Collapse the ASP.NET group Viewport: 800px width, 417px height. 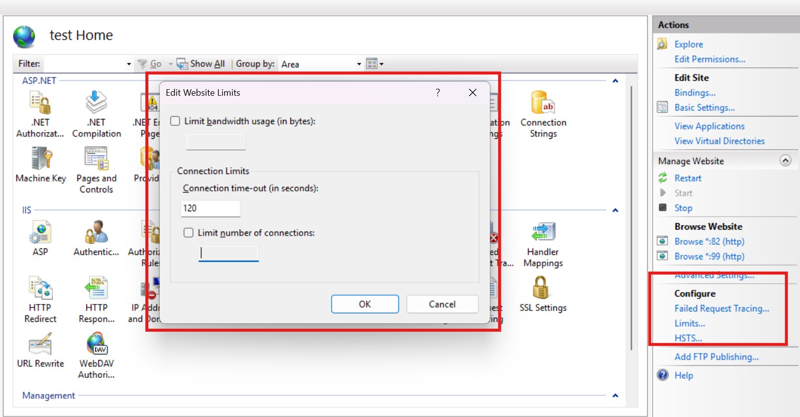pyautogui.click(x=615, y=80)
